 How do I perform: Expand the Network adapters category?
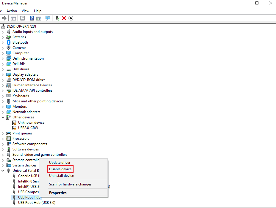coord(2,112)
